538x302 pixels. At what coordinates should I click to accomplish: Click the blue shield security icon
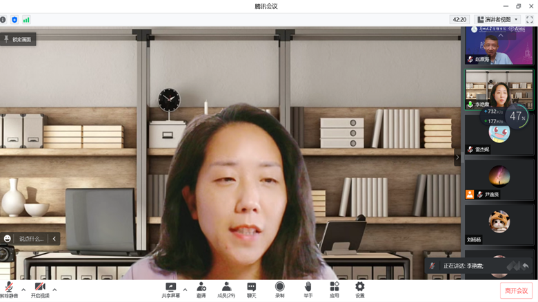pos(14,20)
